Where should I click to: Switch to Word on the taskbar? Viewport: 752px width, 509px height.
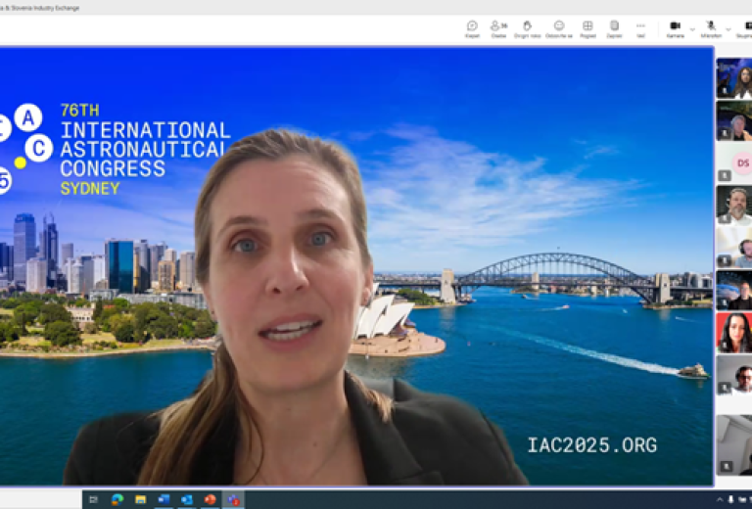(164, 500)
